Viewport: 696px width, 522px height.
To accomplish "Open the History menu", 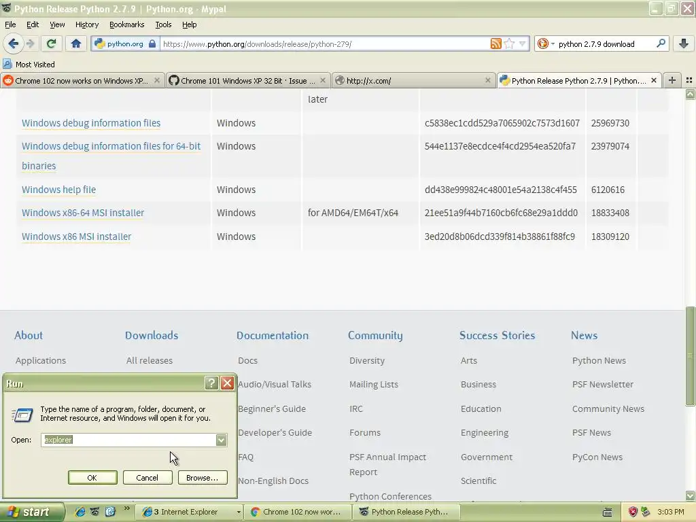I will click(87, 24).
